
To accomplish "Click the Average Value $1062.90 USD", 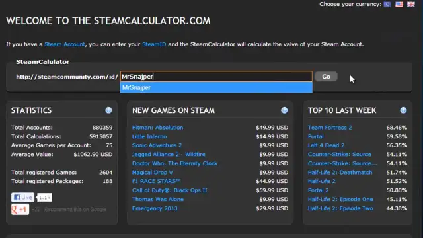I will [93, 154].
